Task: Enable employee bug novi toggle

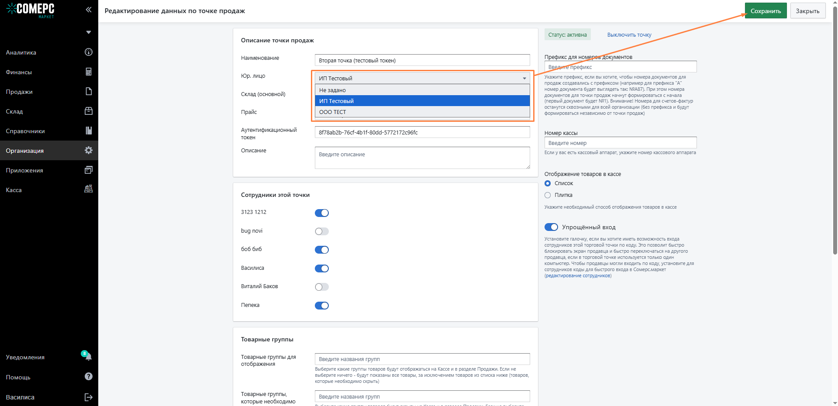Action: pyautogui.click(x=322, y=231)
